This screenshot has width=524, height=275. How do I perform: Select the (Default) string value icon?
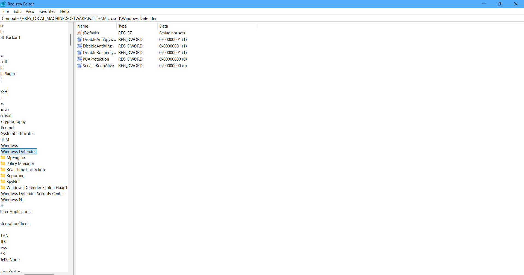click(x=80, y=33)
